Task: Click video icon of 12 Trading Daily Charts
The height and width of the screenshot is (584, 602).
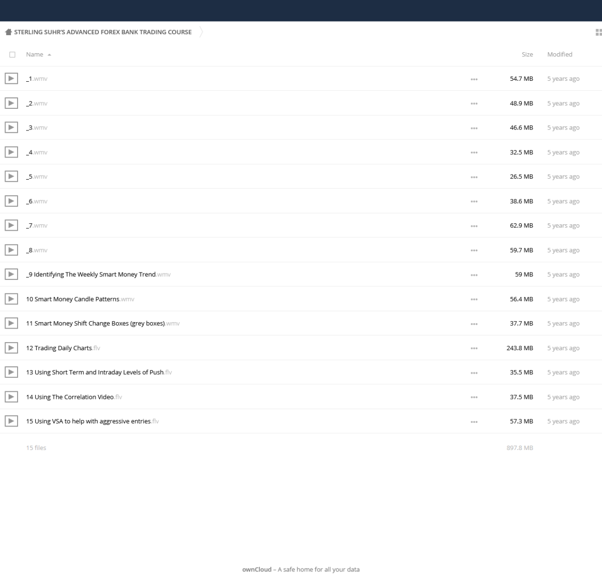Action: point(11,348)
